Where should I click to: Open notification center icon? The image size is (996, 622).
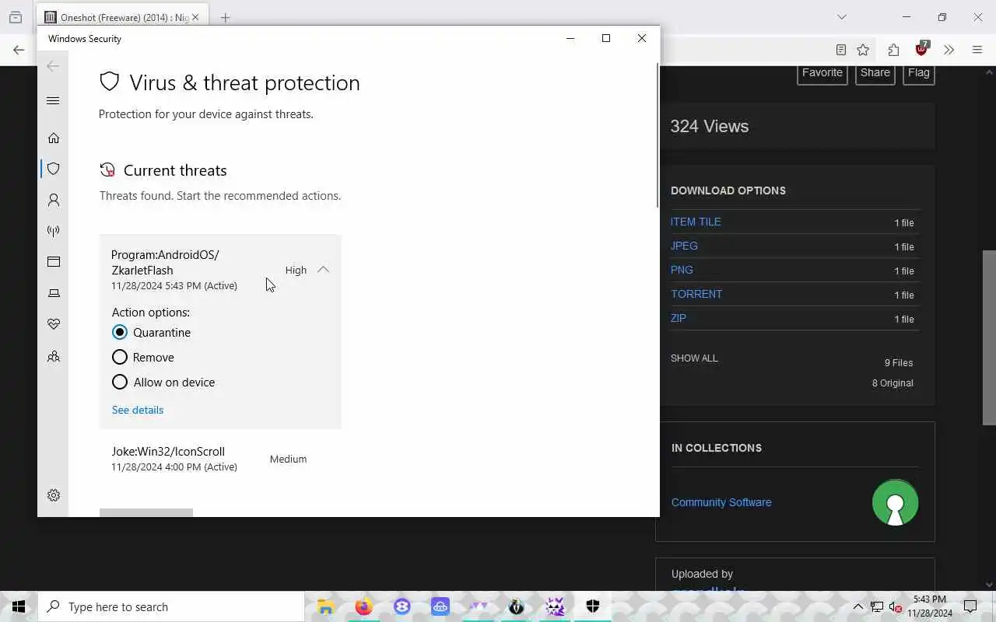tap(970, 606)
